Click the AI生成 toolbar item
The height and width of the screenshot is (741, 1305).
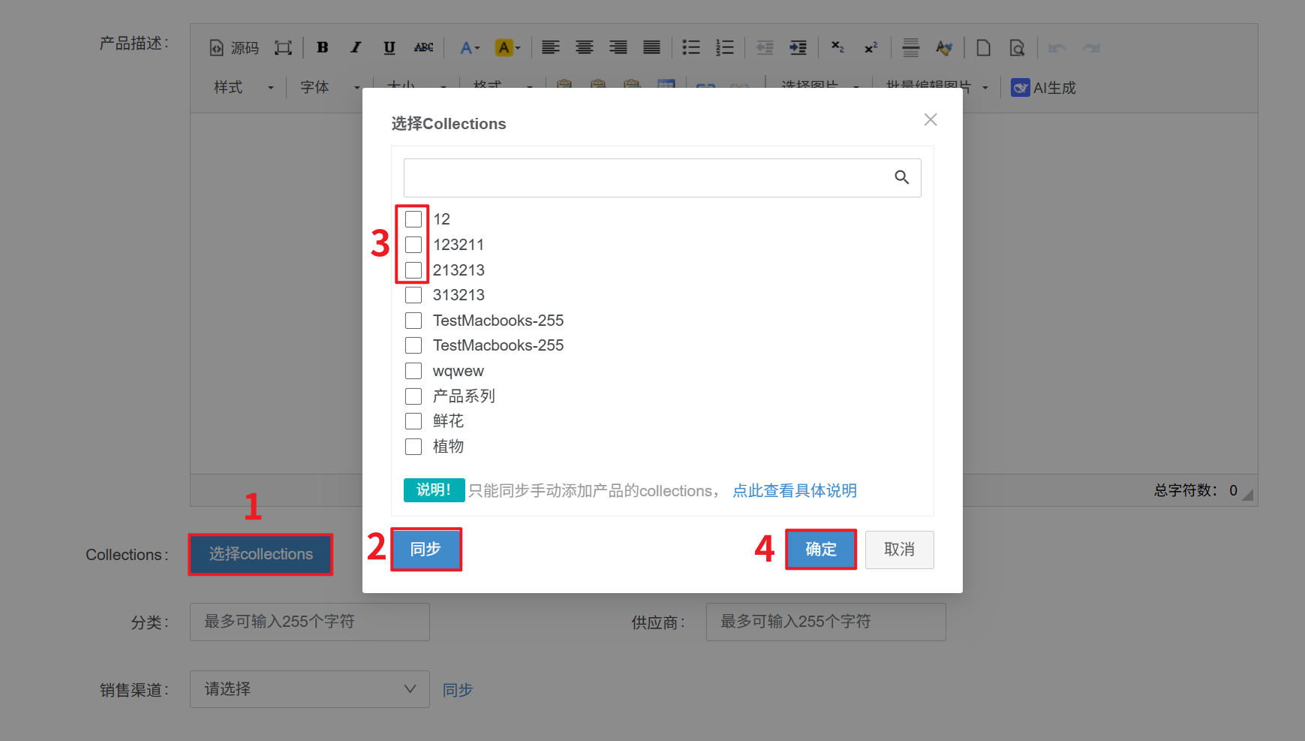1043,88
